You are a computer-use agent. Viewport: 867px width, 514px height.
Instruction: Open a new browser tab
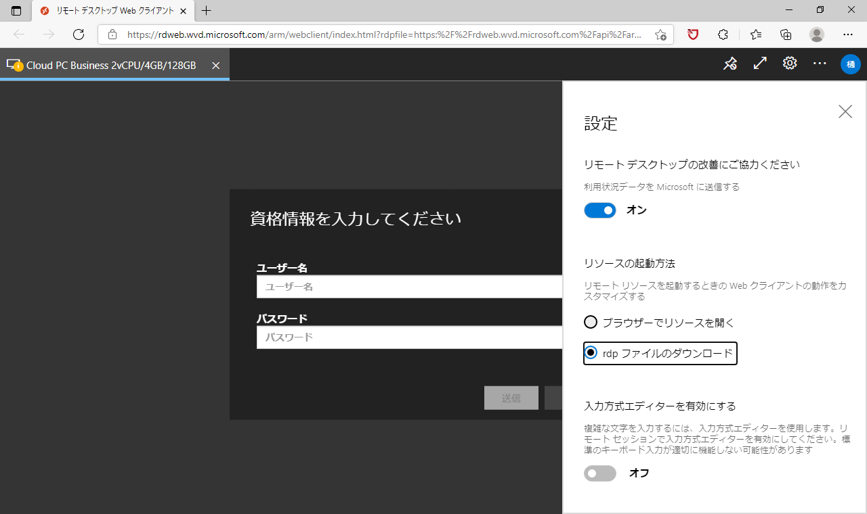(x=207, y=11)
